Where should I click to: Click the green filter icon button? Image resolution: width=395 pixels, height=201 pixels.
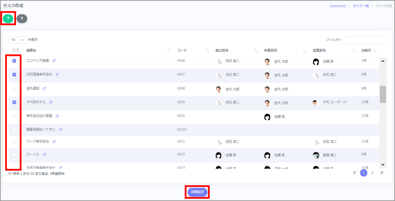pyautogui.click(x=8, y=18)
